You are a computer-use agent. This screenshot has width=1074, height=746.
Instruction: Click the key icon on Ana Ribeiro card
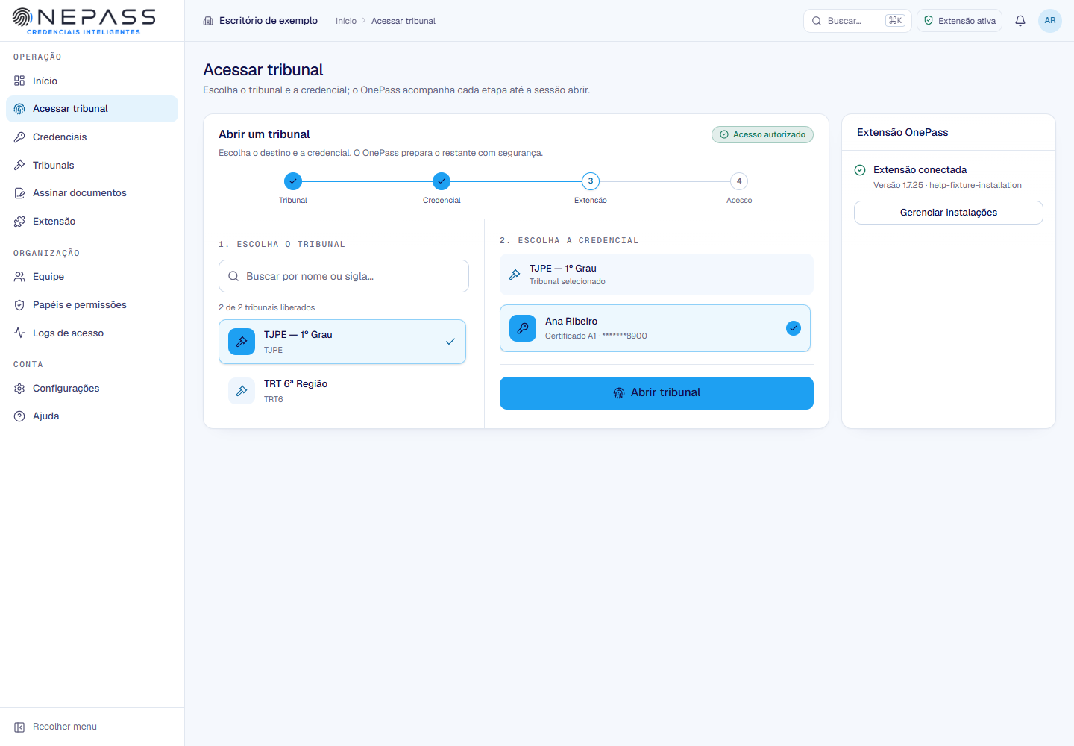[523, 328]
